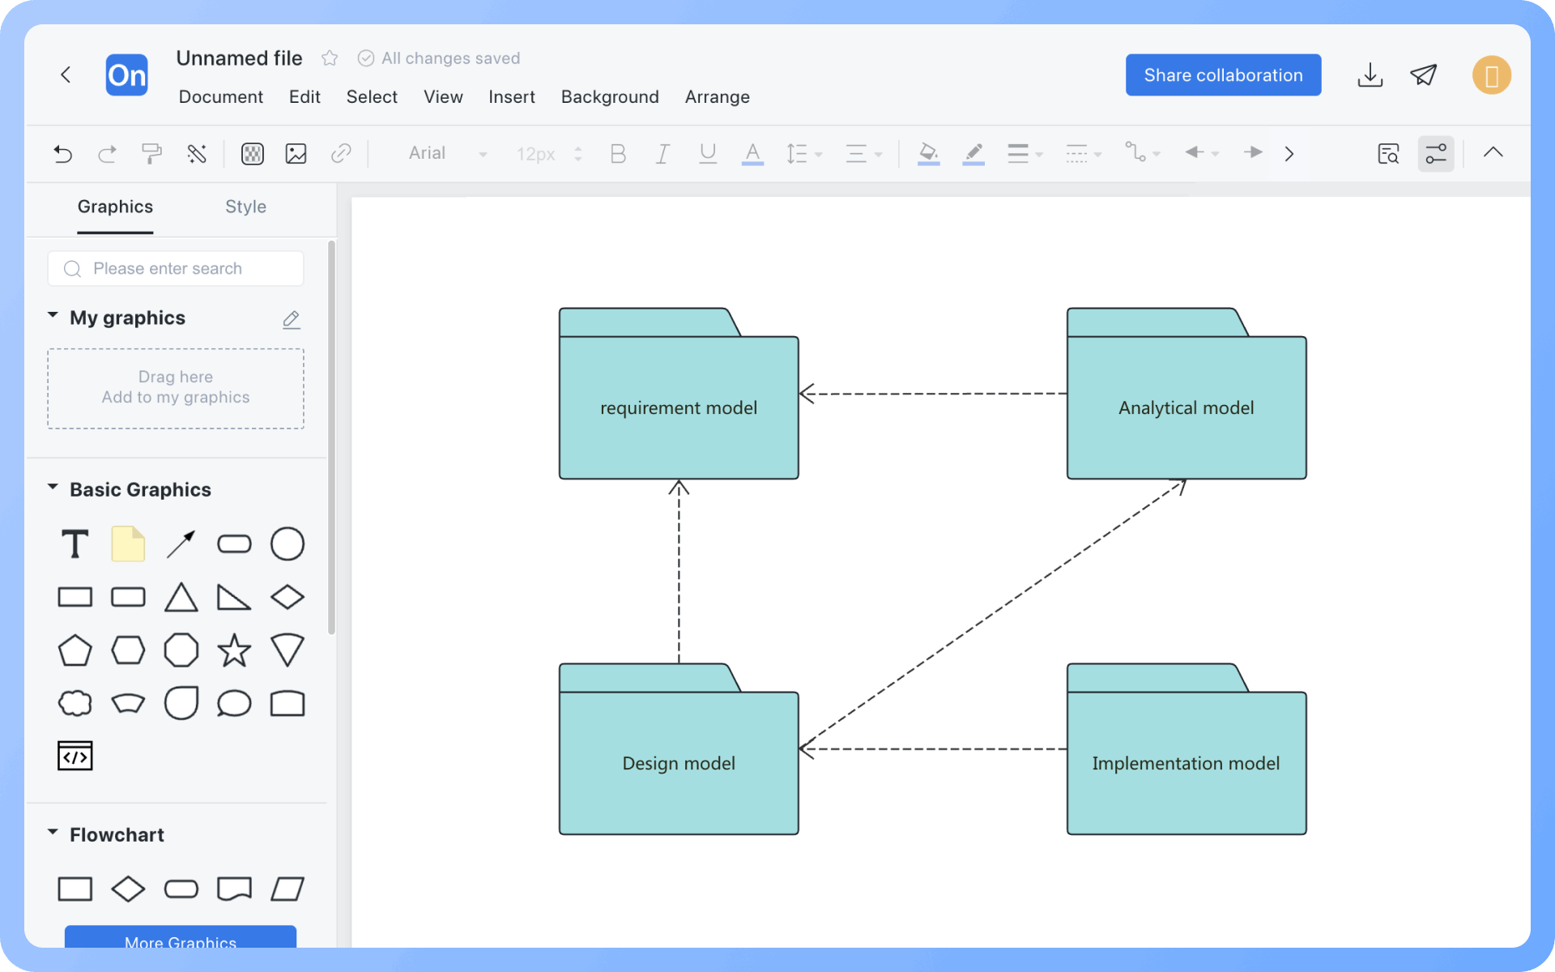Open the text alignment dropdown

coord(863,153)
